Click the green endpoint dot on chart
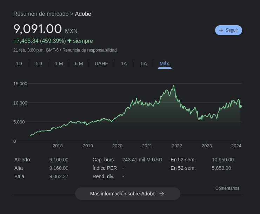260x214 pixels. [x=240, y=106]
